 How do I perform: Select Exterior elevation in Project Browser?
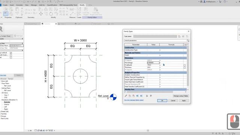click(x=7, y=102)
